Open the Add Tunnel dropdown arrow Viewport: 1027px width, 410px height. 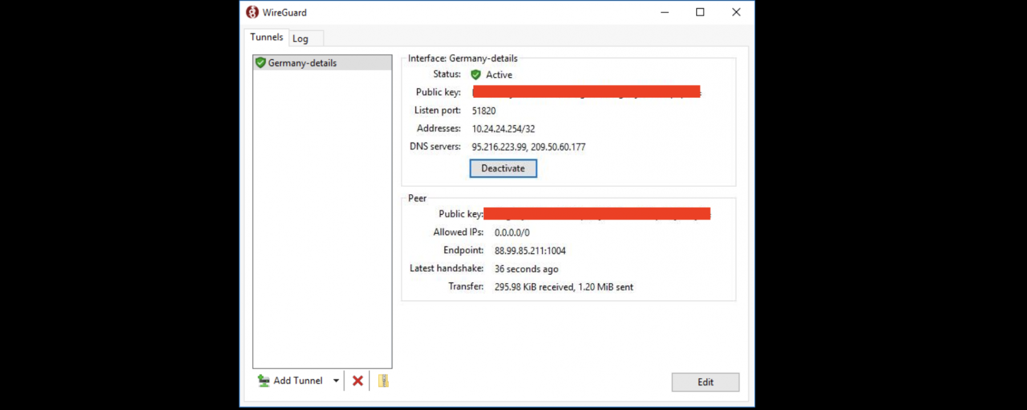pyautogui.click(x=336, y=380)
